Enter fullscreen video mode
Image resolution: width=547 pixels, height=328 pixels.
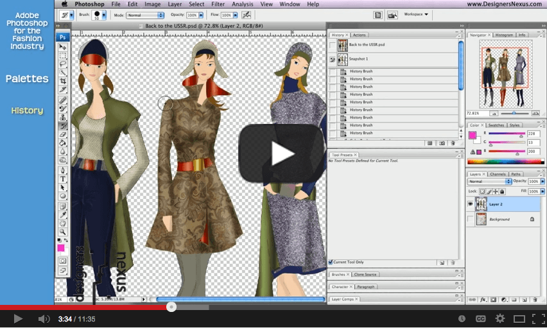(x=538, y=318)
